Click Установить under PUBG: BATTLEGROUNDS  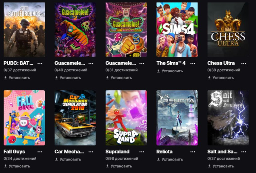17,78
